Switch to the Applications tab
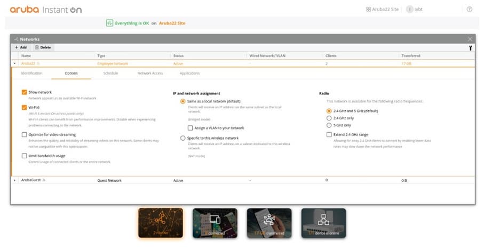 pos(190,73)
